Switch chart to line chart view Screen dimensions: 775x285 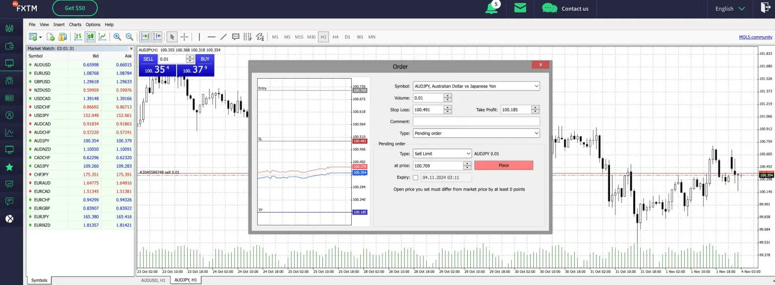[102, 37]
